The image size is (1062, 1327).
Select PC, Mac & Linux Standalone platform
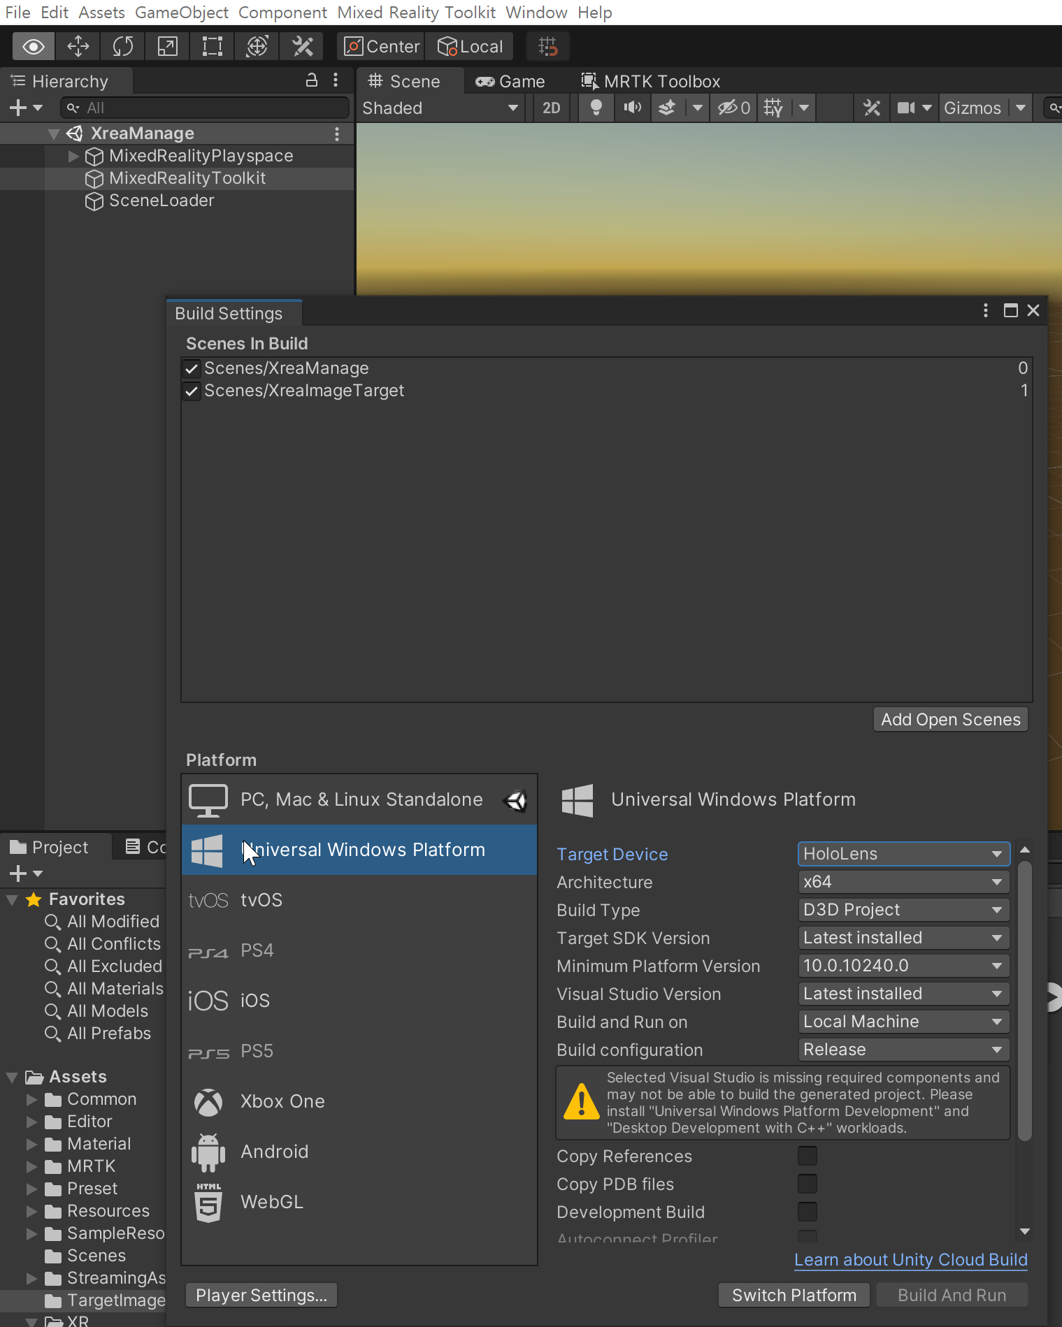tap(359, 799)
